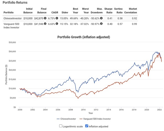164x131 pixels.
Task: Select the ChineseInvestor portfolio row name
Action: 13,18
